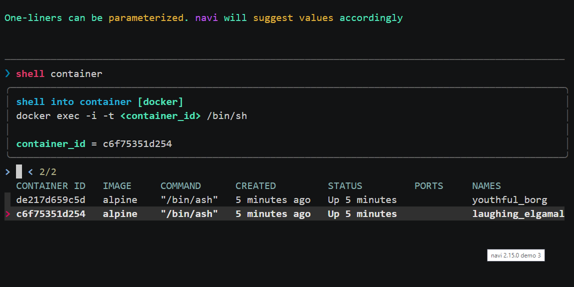Click the search cursor block
Viewport: 574px width, 287px height.
19,172
